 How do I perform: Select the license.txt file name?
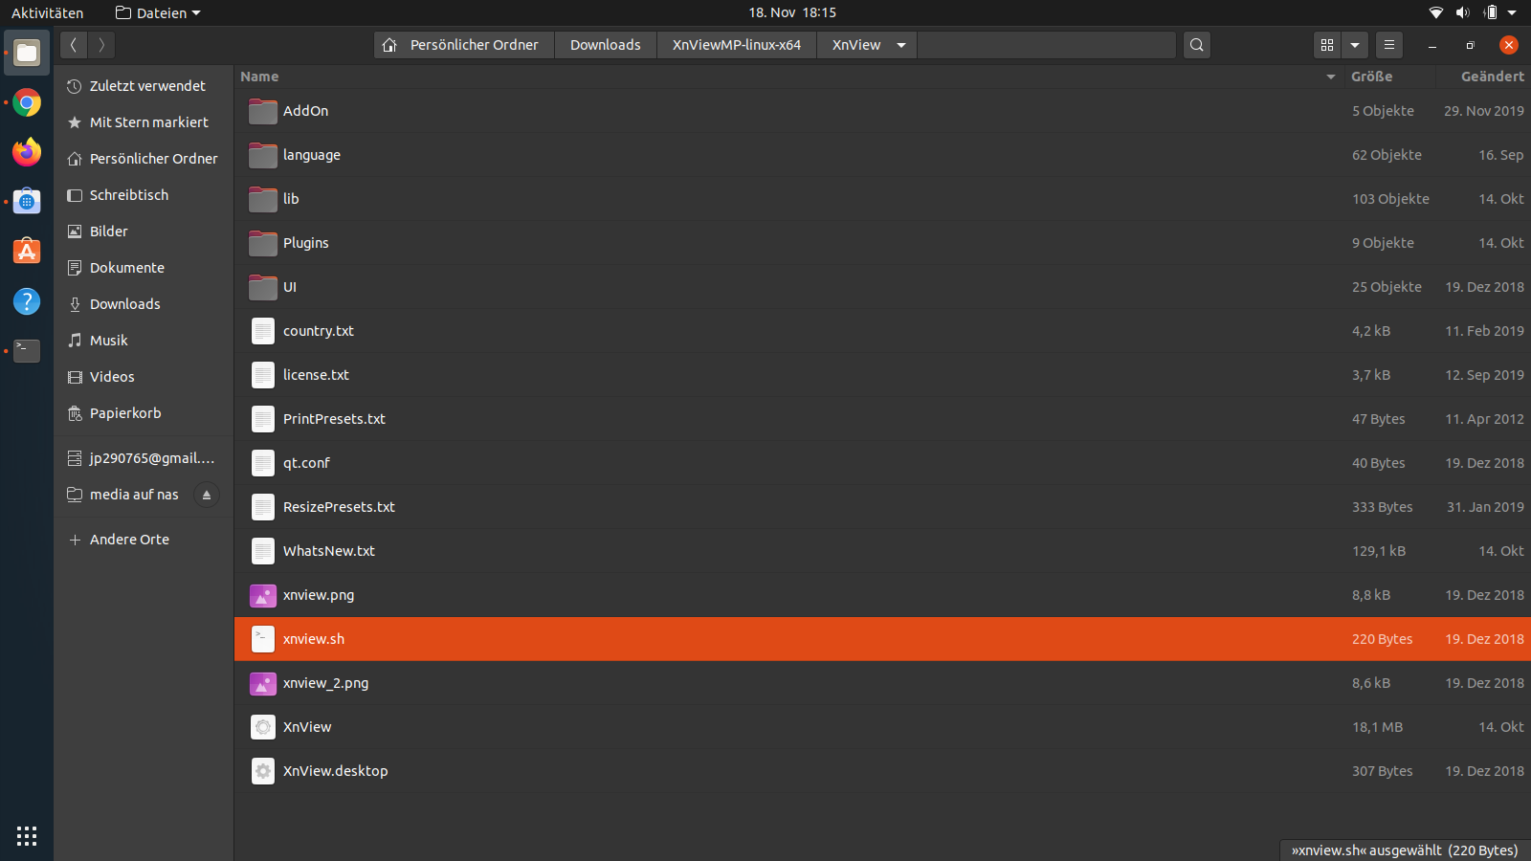point(316,375)
